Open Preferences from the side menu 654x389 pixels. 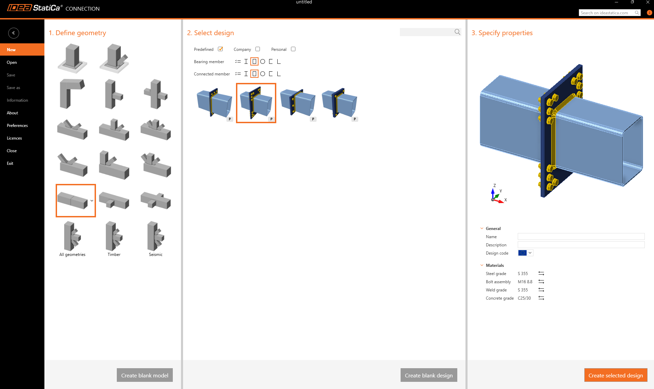[22, 125]
